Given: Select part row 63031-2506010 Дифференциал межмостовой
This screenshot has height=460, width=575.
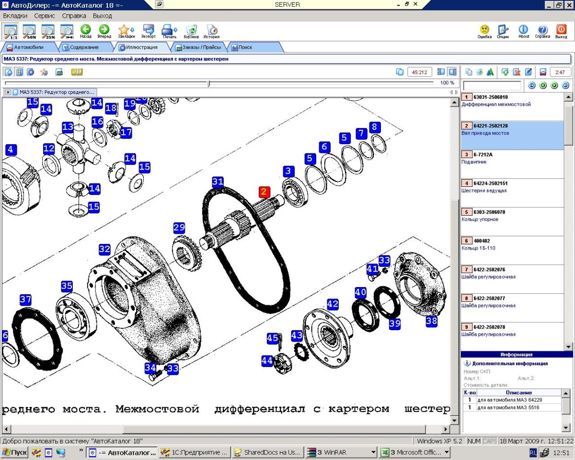Looking at the screenshot, I should [512, 107].
